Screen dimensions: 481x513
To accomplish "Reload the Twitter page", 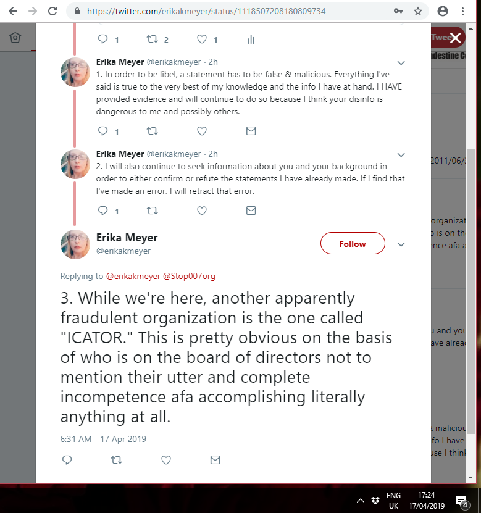I will 52,11.
